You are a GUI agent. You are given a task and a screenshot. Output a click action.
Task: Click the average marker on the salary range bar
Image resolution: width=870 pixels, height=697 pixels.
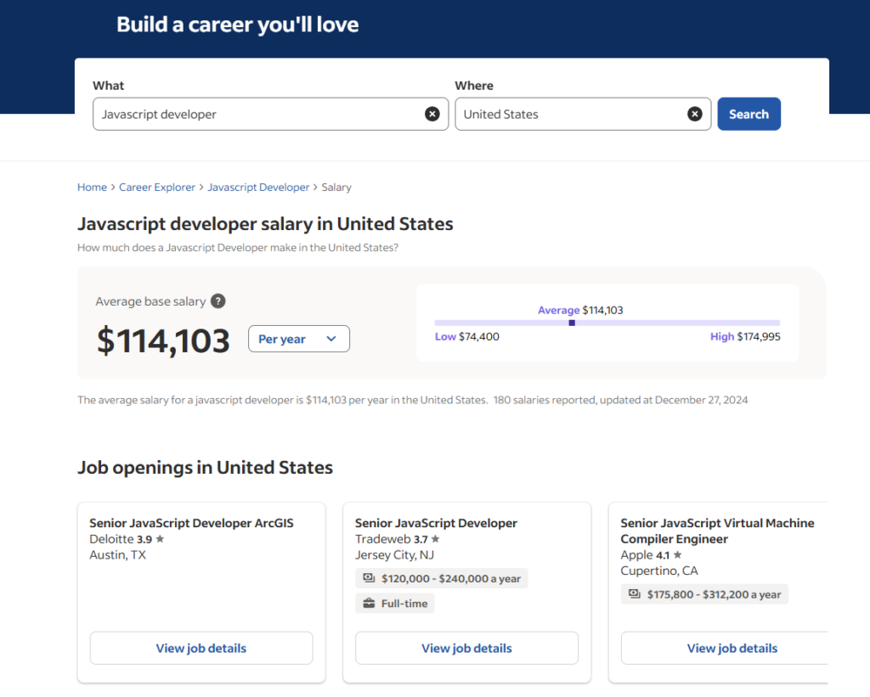tap(572, 323)
